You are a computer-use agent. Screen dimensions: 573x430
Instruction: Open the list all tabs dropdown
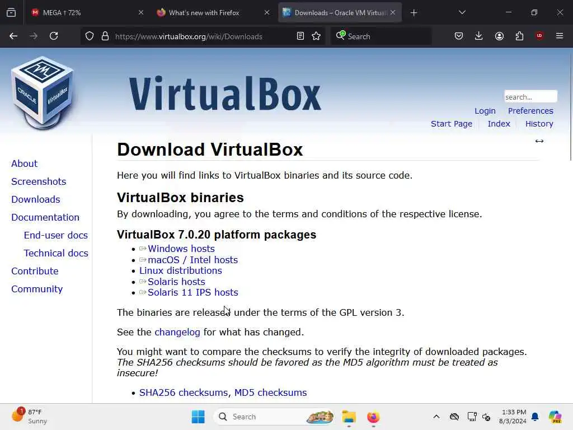click(462, 12)
